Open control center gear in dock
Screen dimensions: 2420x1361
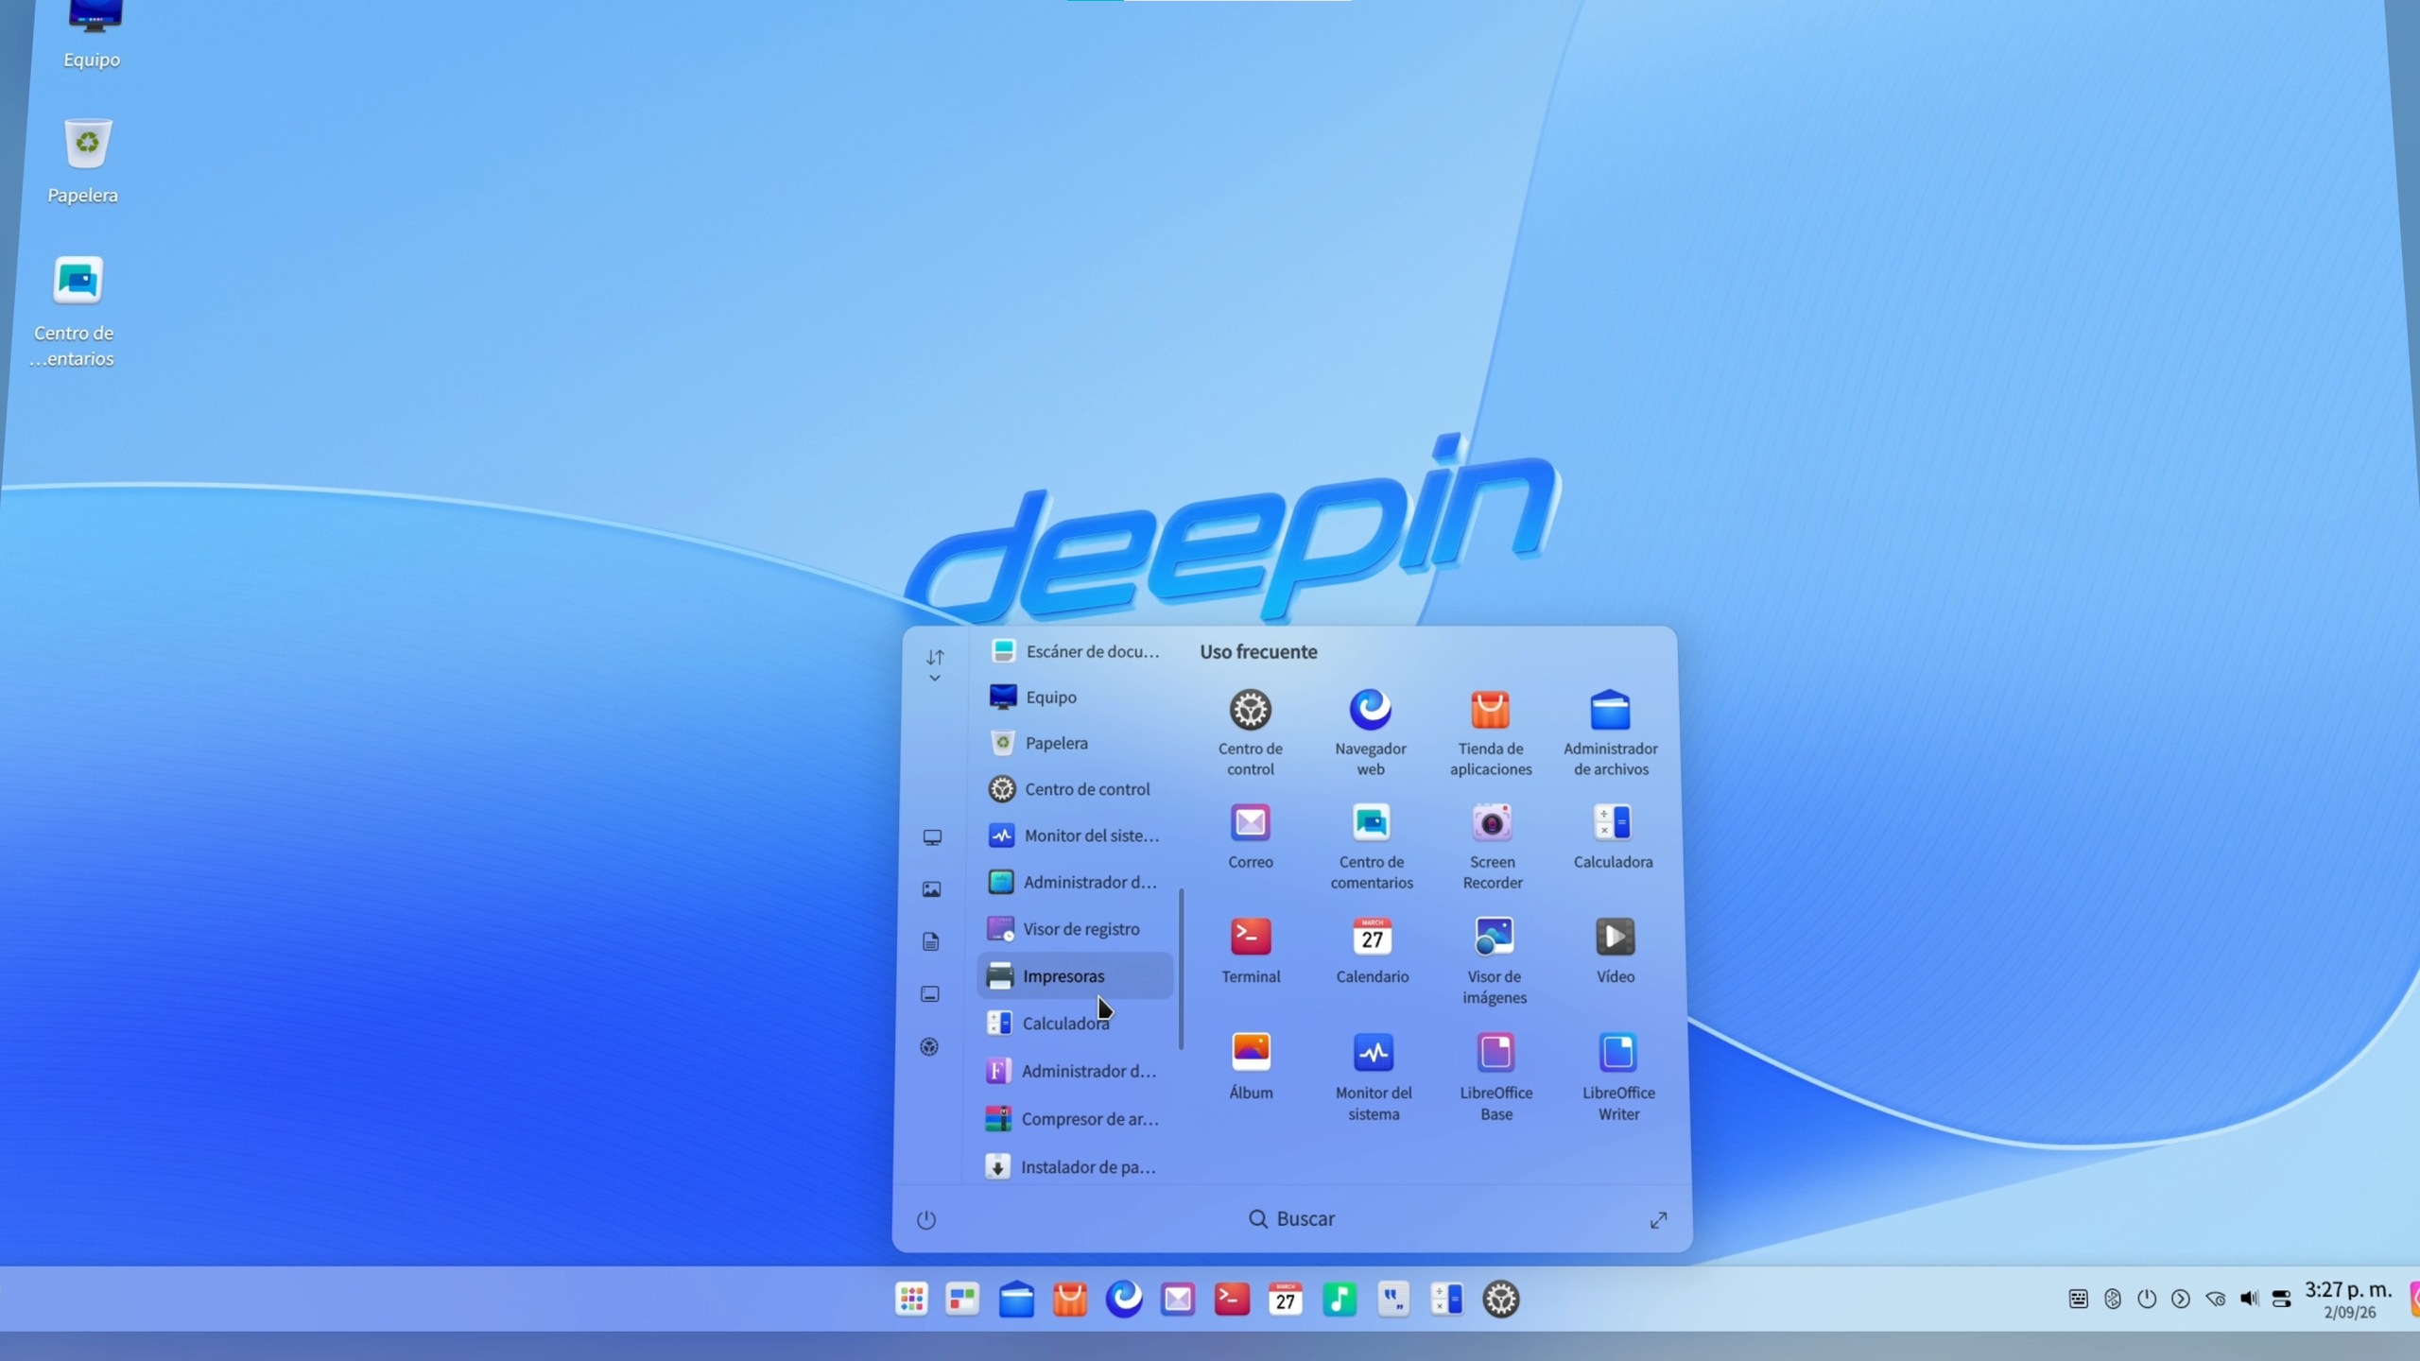[1500, 1300]
